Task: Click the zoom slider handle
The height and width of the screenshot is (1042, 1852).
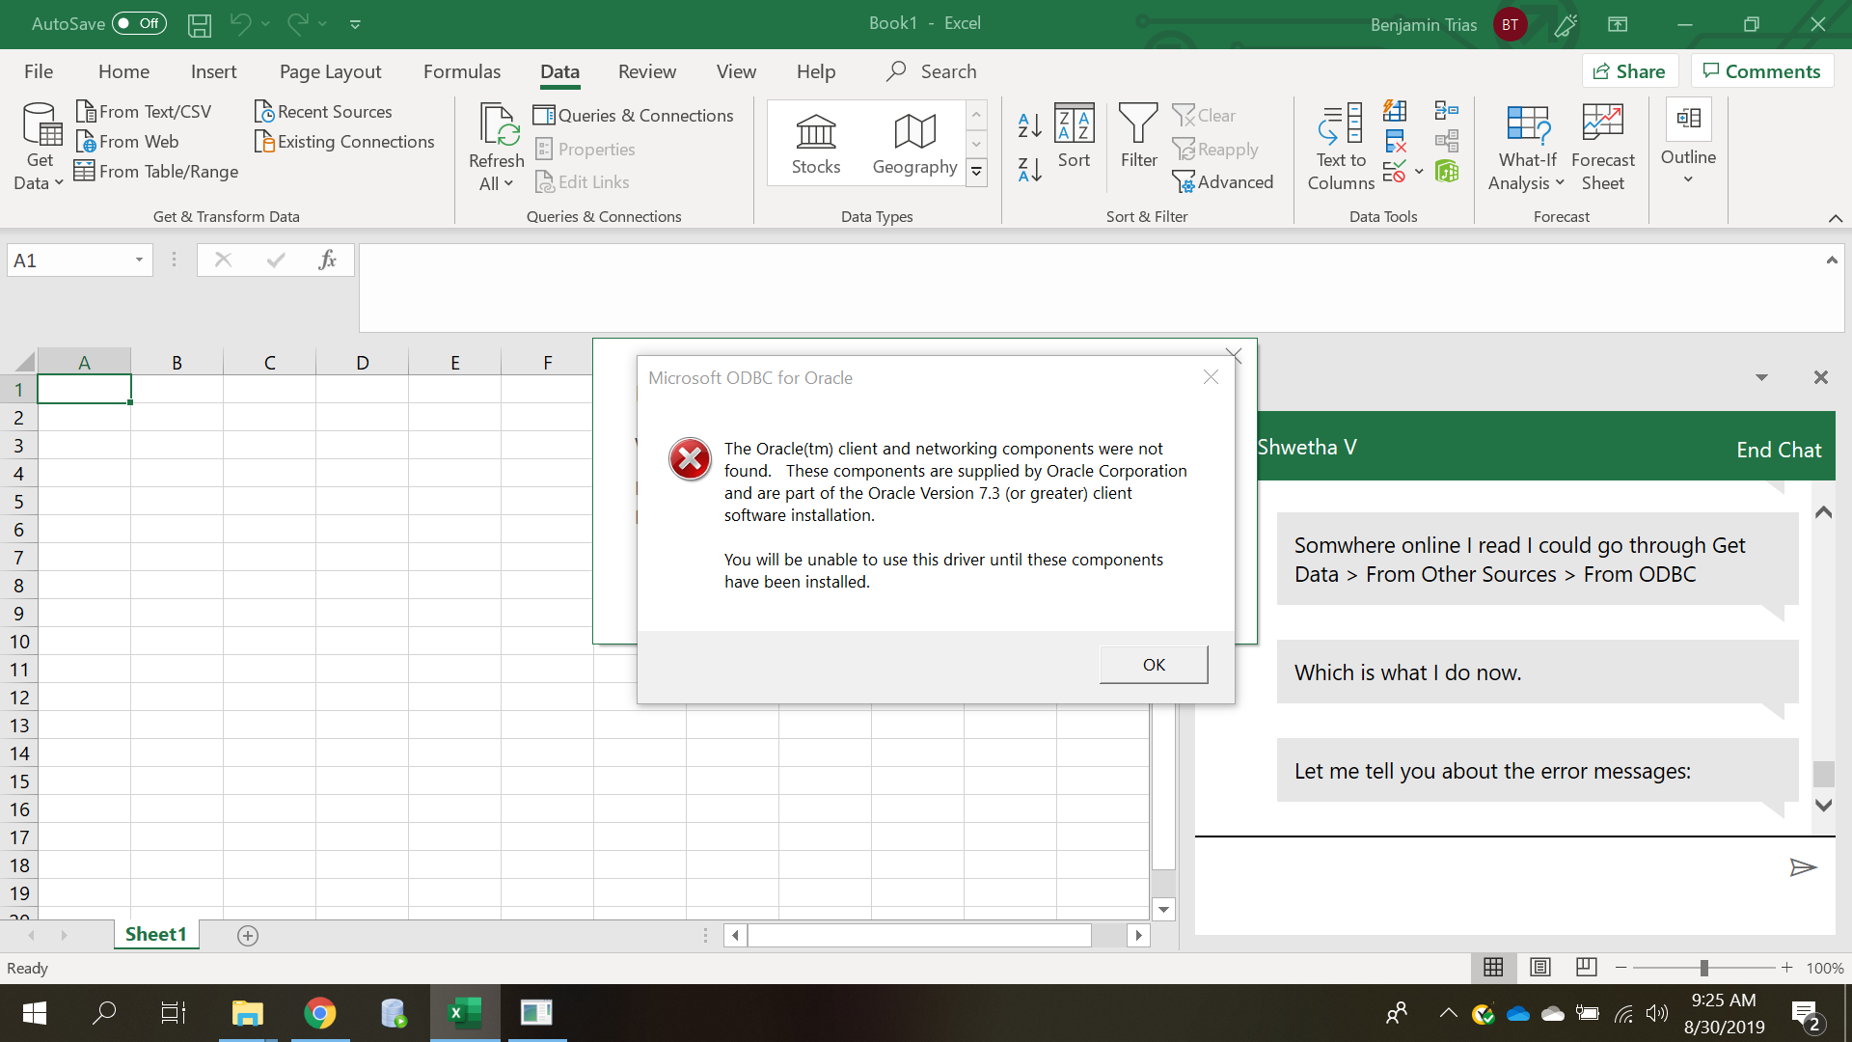Action: tap(1704, 967)
